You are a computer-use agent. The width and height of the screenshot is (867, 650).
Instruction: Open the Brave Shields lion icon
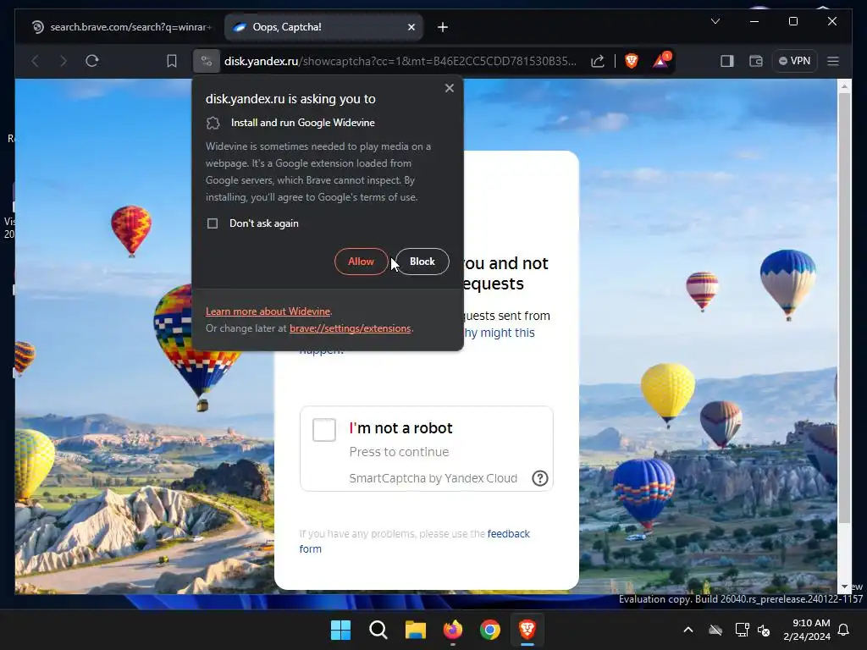[632, 61]
